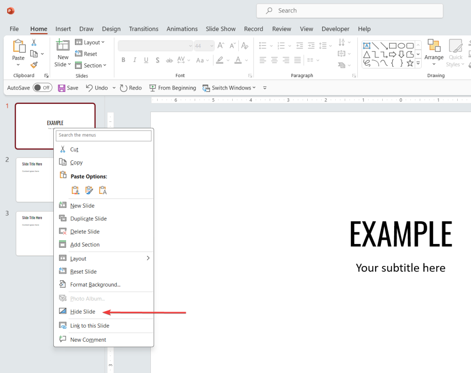Click the Search the menus field

(103, 136)
